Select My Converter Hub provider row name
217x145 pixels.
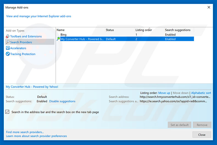pyautogui.click(x=82, y=39)
